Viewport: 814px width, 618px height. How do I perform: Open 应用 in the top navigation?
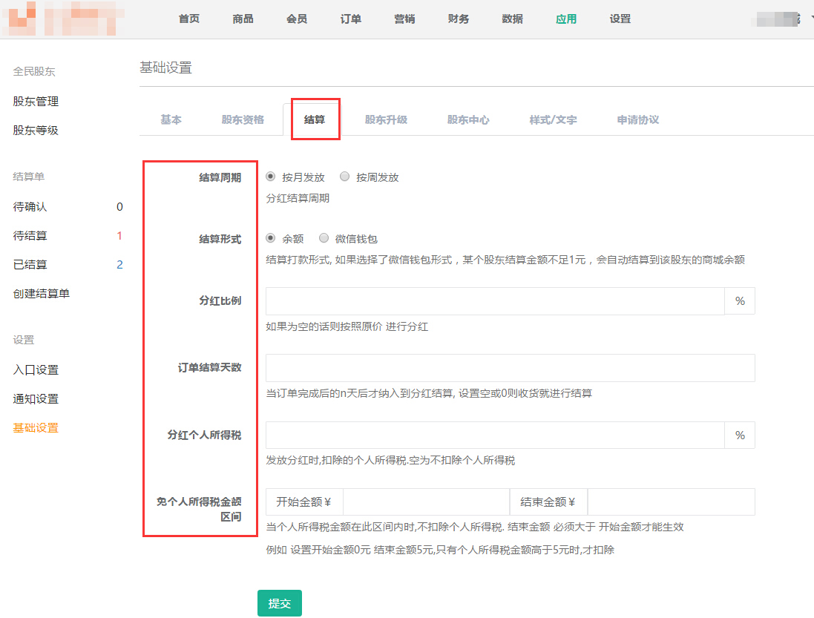[566, 19]
